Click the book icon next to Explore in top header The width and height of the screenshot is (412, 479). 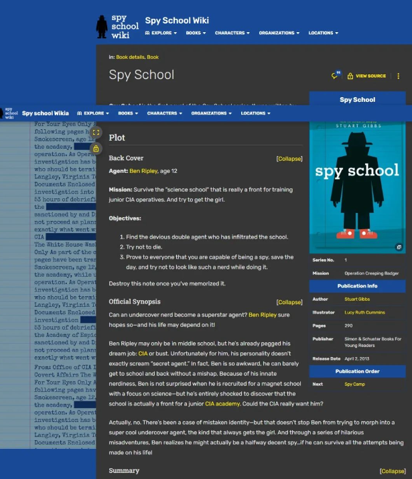[x=147, y=33]
